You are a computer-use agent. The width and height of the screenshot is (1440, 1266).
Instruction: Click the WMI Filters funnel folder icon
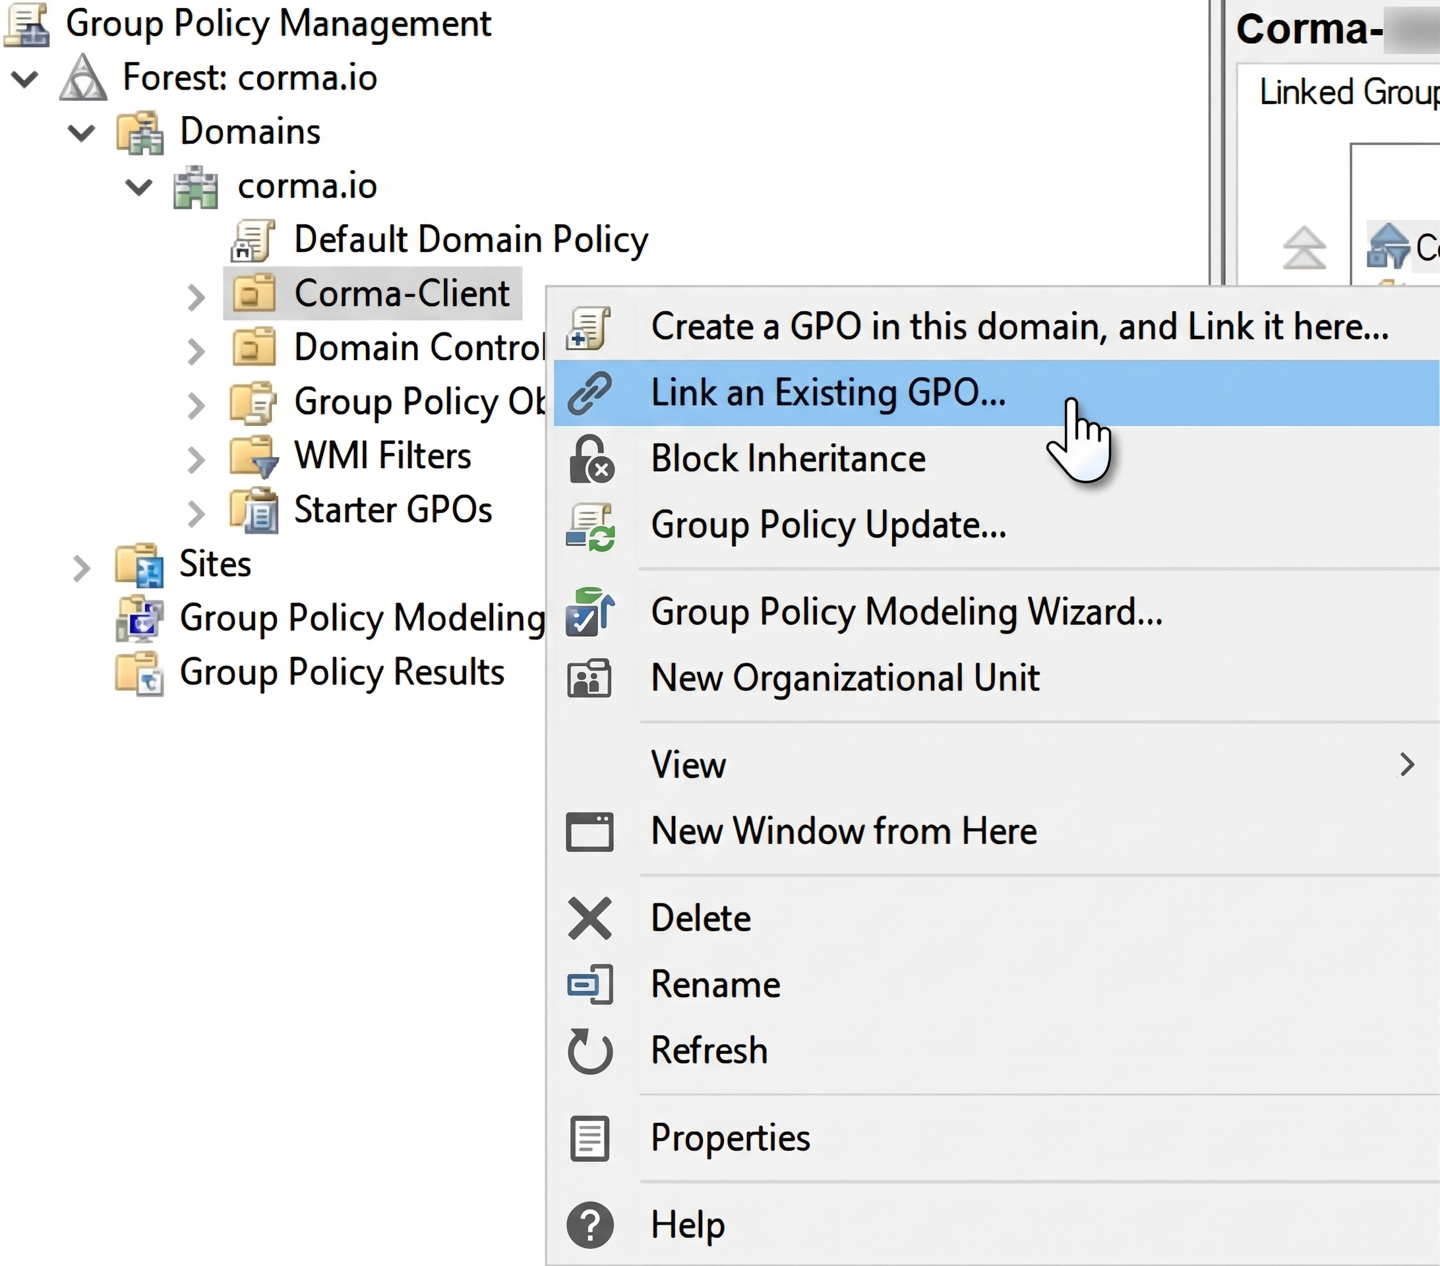pyautogui.click(x=254, y=456)
